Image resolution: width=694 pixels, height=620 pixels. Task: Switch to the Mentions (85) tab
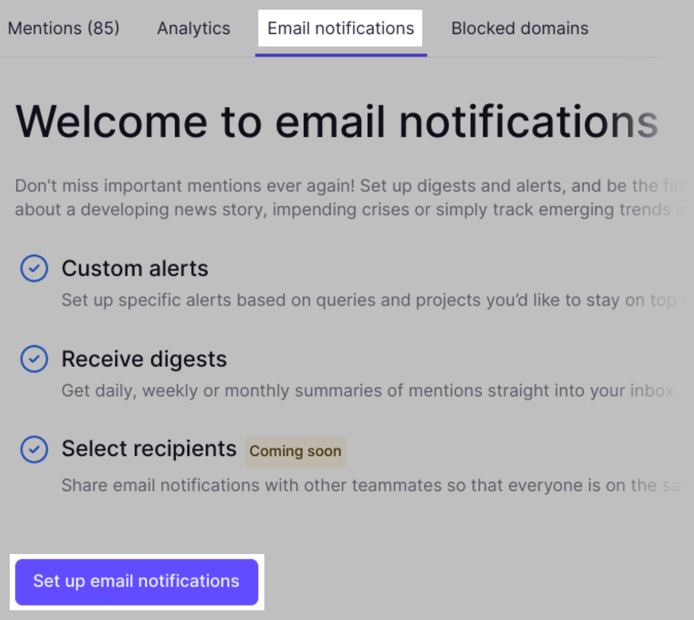point(64,28)
